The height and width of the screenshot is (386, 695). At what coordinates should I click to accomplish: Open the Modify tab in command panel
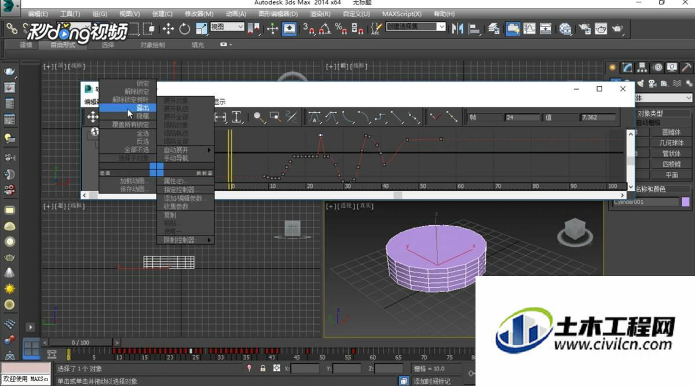(627, 68)
